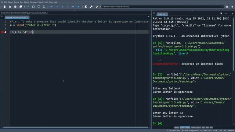Execute the current line in the debugger
This screenshot has width=235, height=132.
pyautogui.click(x=57, y=7)
